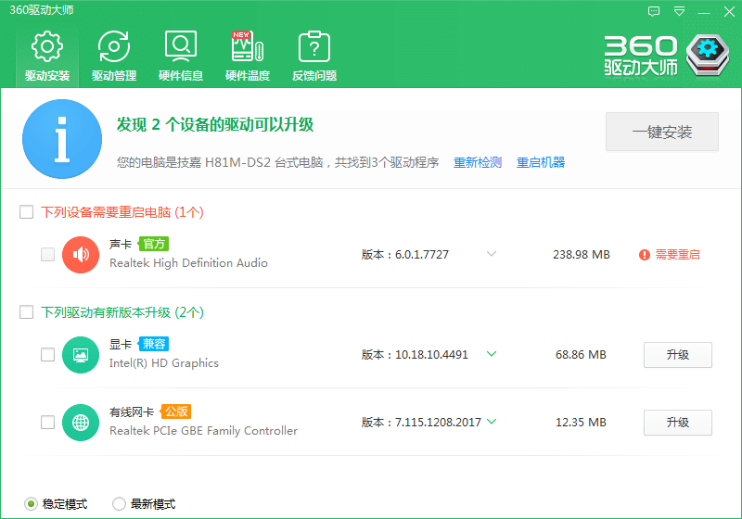
Task: Tick the Realtek PCIe GBE Family Controller checkbox
Action: tap(48, 422)
